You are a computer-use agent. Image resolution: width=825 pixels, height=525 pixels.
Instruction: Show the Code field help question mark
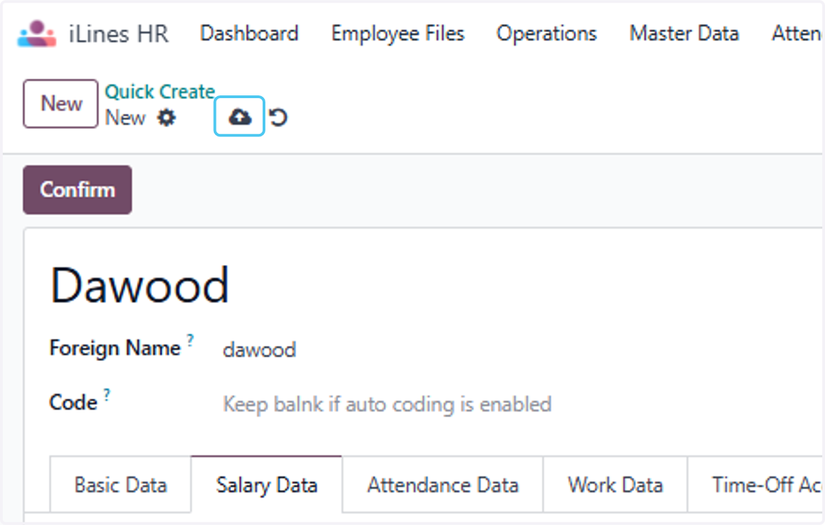[x=107, y=394]
